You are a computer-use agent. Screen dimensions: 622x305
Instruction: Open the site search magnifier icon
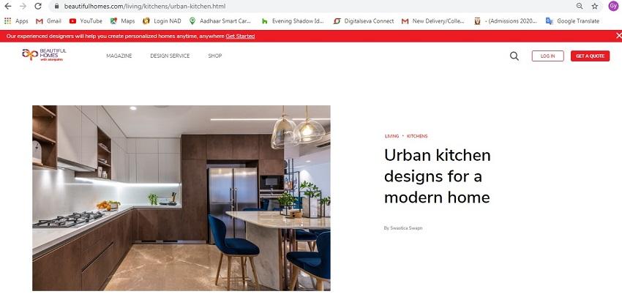tap(514, 56)
